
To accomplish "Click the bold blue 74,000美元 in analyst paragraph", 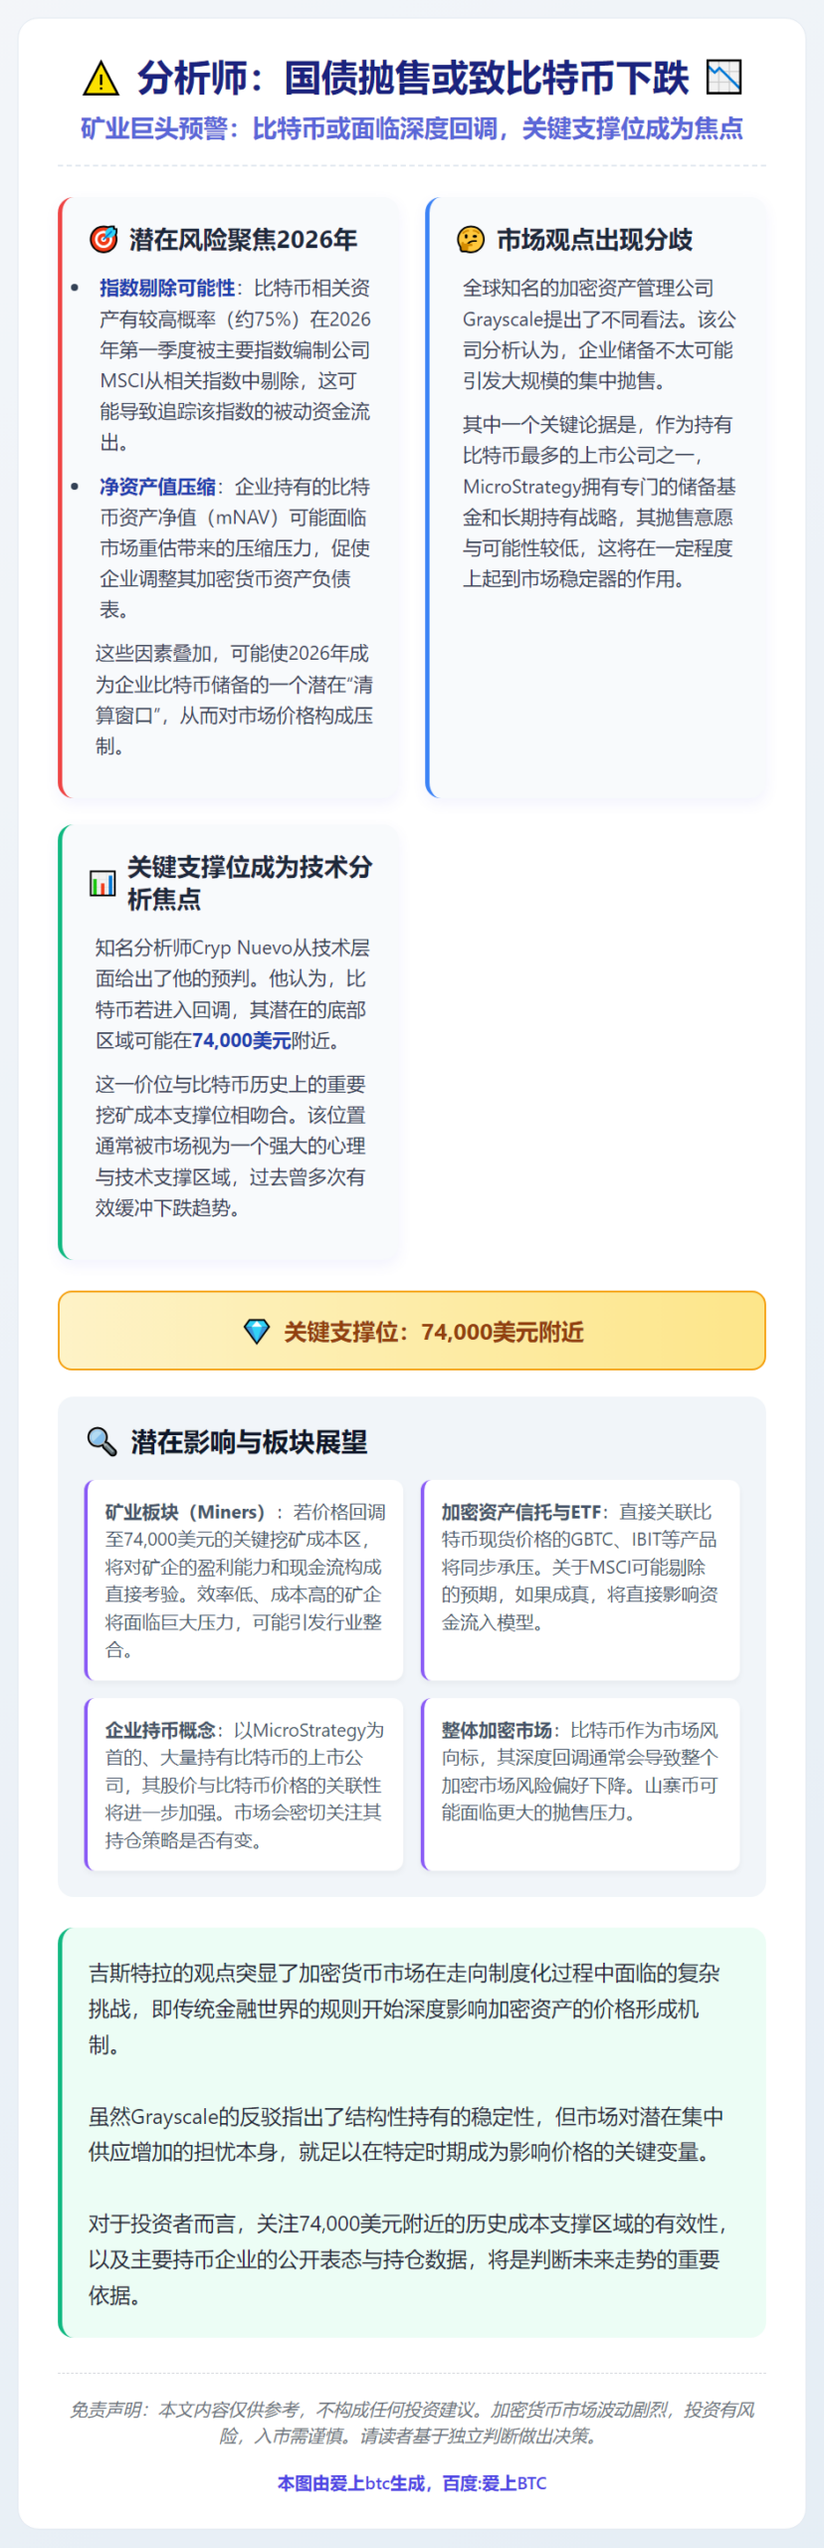I will coord(242,1041).
